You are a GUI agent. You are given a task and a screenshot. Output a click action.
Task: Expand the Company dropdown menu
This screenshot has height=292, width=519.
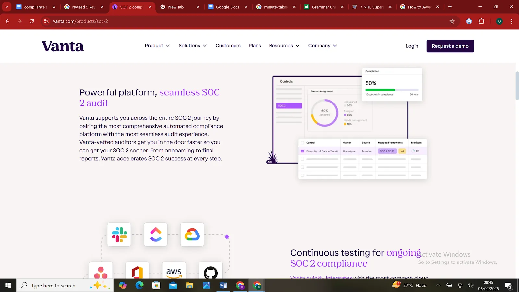point(323,46)
